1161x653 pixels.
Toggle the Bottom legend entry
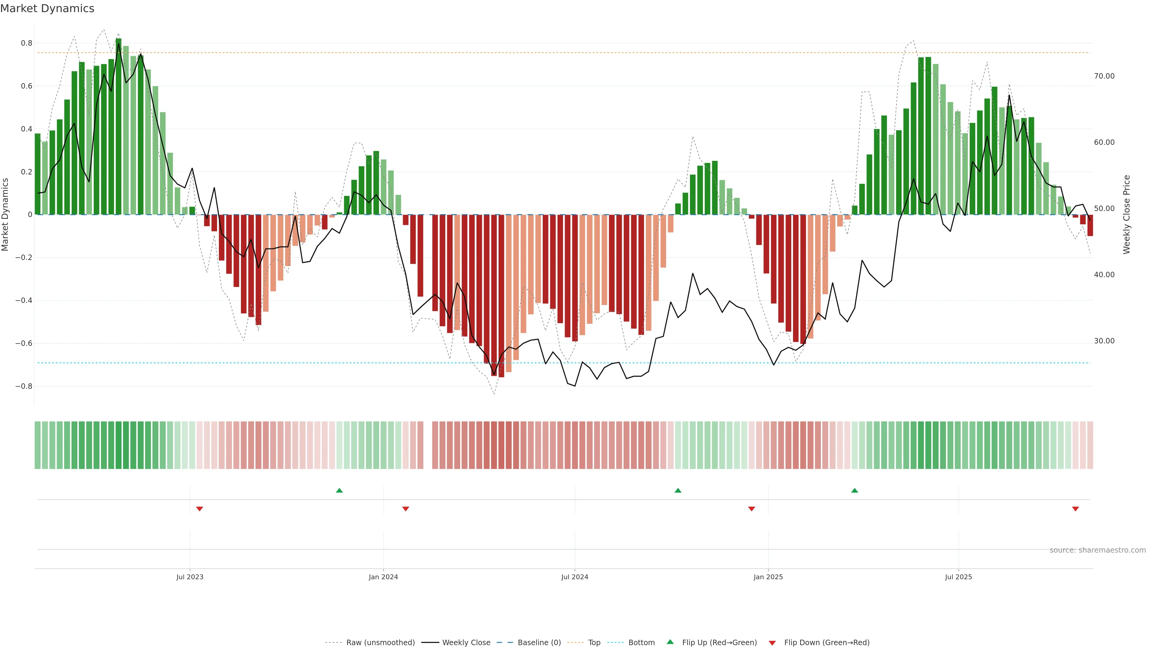[x=641, y=643]
